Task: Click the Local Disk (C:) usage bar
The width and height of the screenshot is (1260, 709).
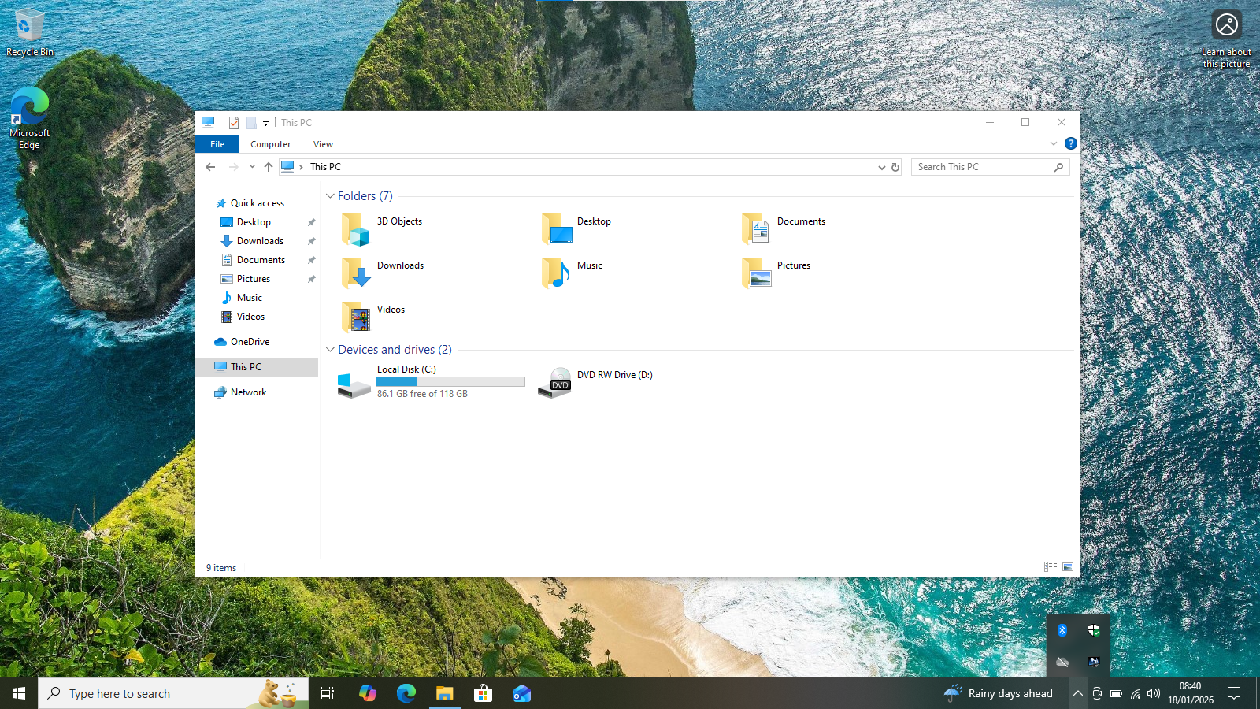Action: (450, 381)
